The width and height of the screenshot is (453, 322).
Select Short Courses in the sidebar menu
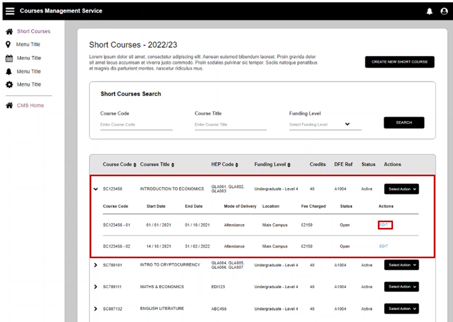point(34,32)
